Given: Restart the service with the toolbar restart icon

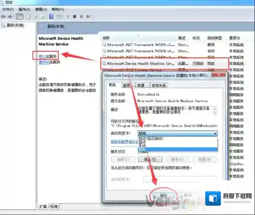Looking at the screenshot, I should coord(88,16).
